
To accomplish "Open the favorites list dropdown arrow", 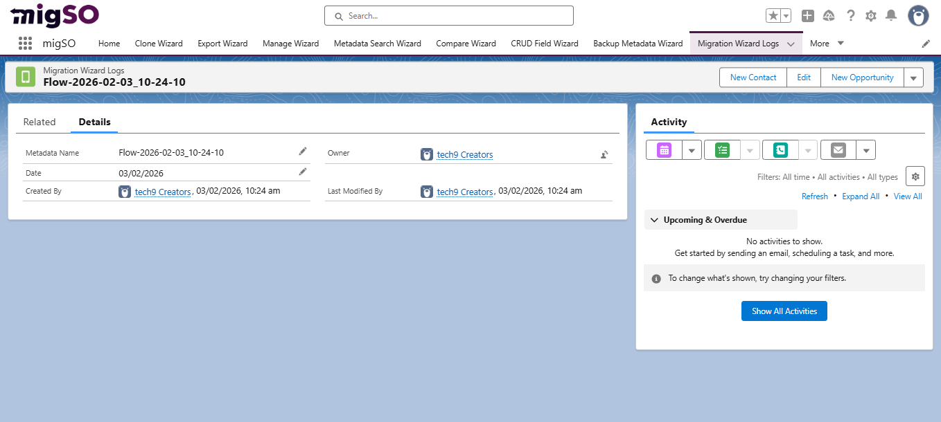I will [x=786, y=16].
